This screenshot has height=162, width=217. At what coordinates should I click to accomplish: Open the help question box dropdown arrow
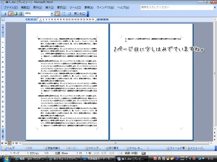pos(215,7)
